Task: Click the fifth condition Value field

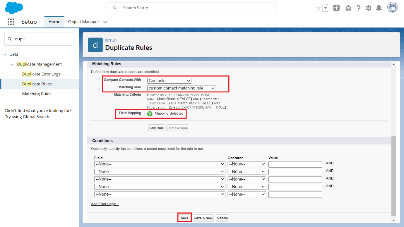Action: point(295,195)
